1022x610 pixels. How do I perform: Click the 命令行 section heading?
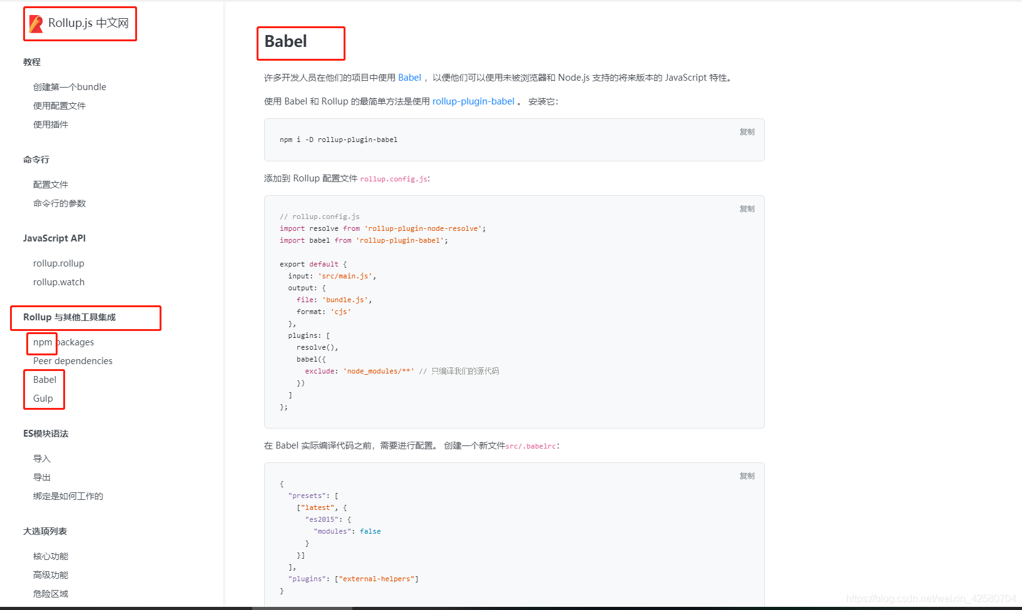[36, 160]
